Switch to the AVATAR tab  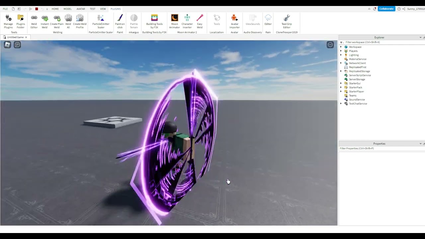pos(81,9)
